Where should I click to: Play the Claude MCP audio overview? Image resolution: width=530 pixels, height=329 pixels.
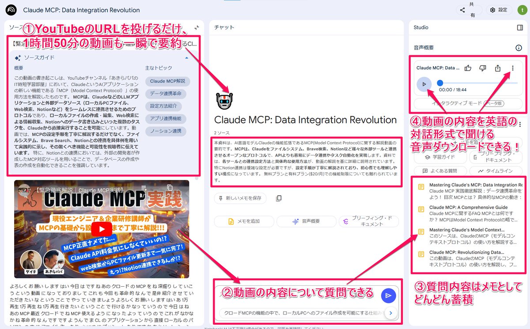tap(424, 84)
